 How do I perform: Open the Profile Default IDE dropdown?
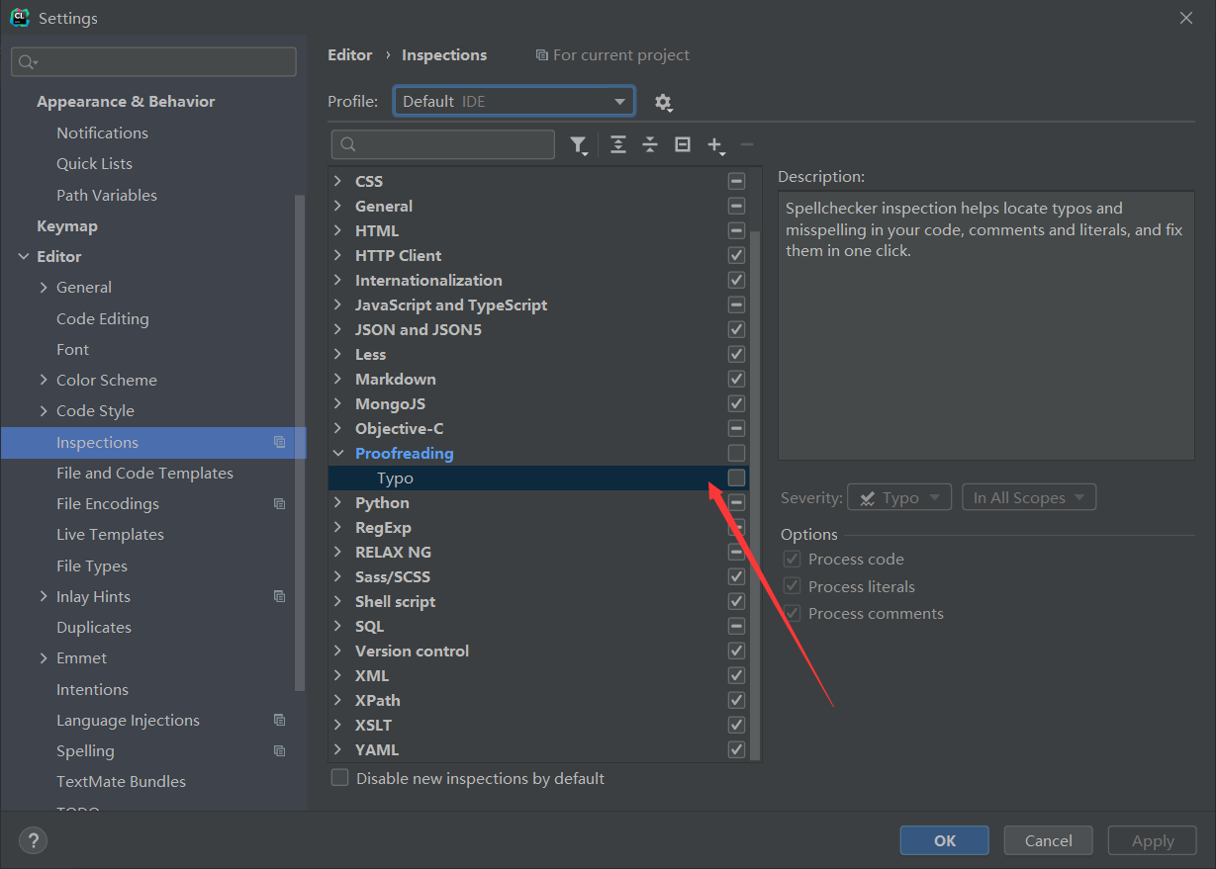[514, 101]
